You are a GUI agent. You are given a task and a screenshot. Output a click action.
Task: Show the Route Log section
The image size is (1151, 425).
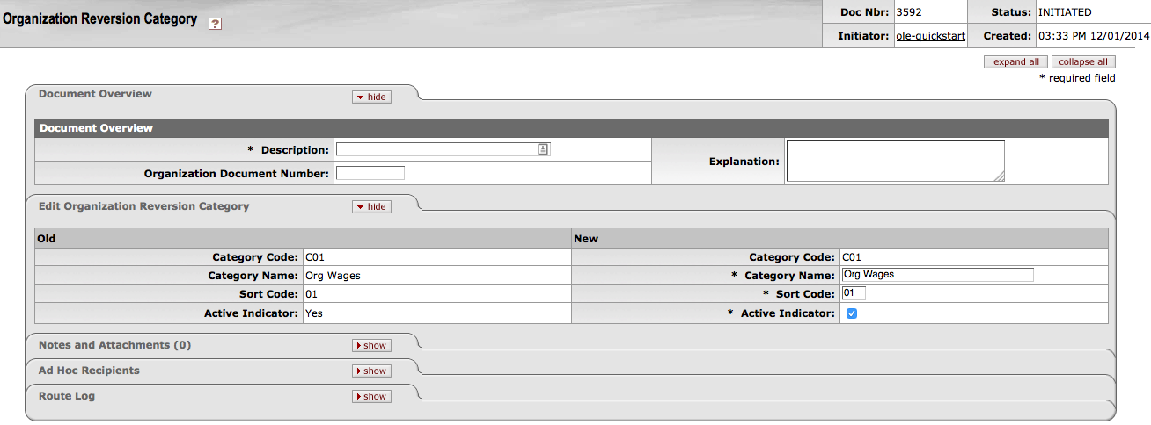[371, 396]
